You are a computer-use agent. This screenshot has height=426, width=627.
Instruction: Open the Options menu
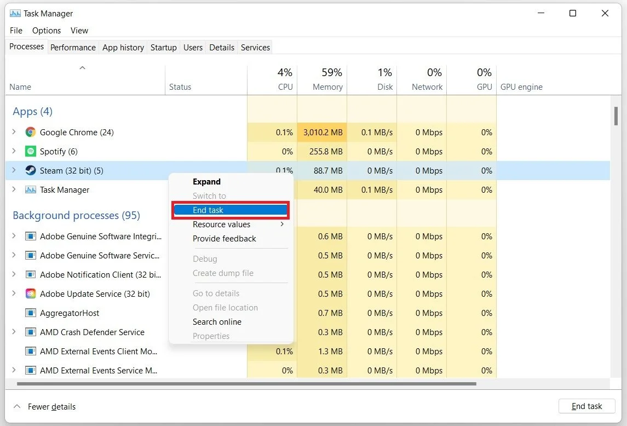(x=46, y=30)
